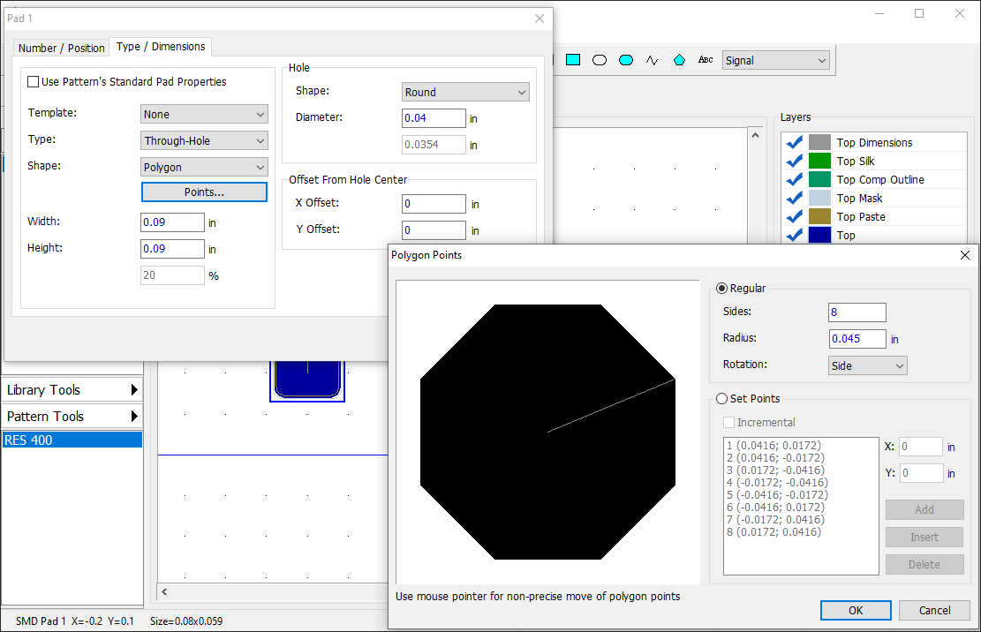Click the X Offset input field

pyautogui.click(x=434, y=204)
